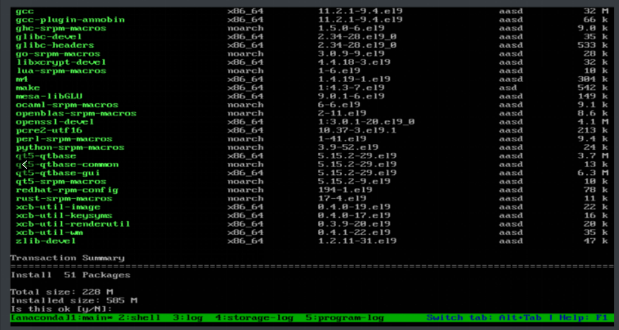Select version 1.5.0-6.el9
This screenshot has width=619, height=330.
(351, 28)
